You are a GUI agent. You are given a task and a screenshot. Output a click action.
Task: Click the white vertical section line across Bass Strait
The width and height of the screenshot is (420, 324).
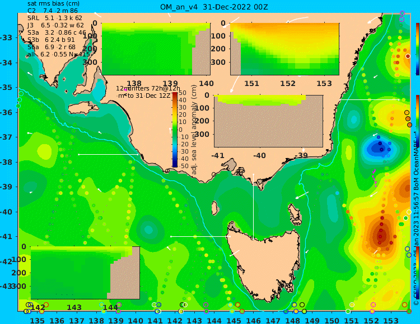pos(253,206)
